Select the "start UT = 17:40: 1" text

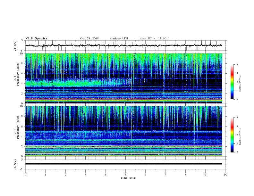point(155,38)
